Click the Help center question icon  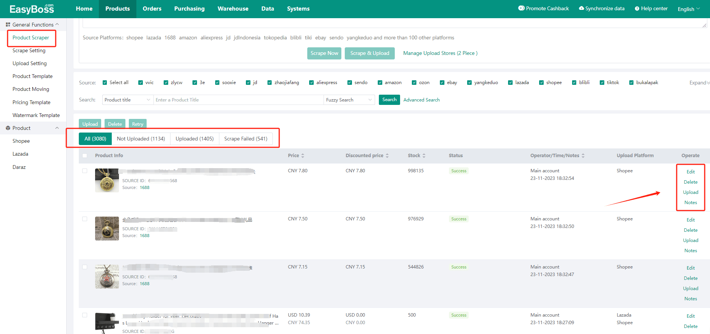coord(637,9)
